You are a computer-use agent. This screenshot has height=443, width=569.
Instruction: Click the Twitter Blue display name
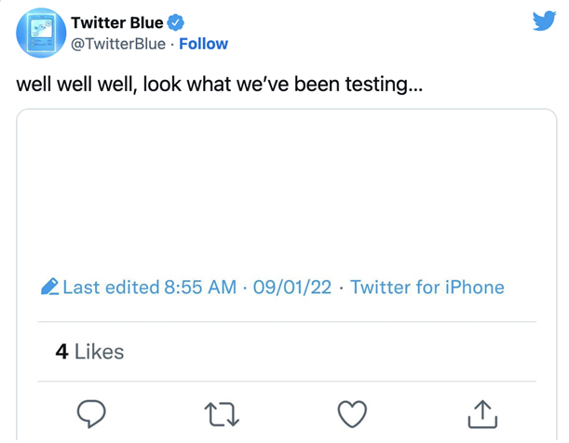[116, 22]
